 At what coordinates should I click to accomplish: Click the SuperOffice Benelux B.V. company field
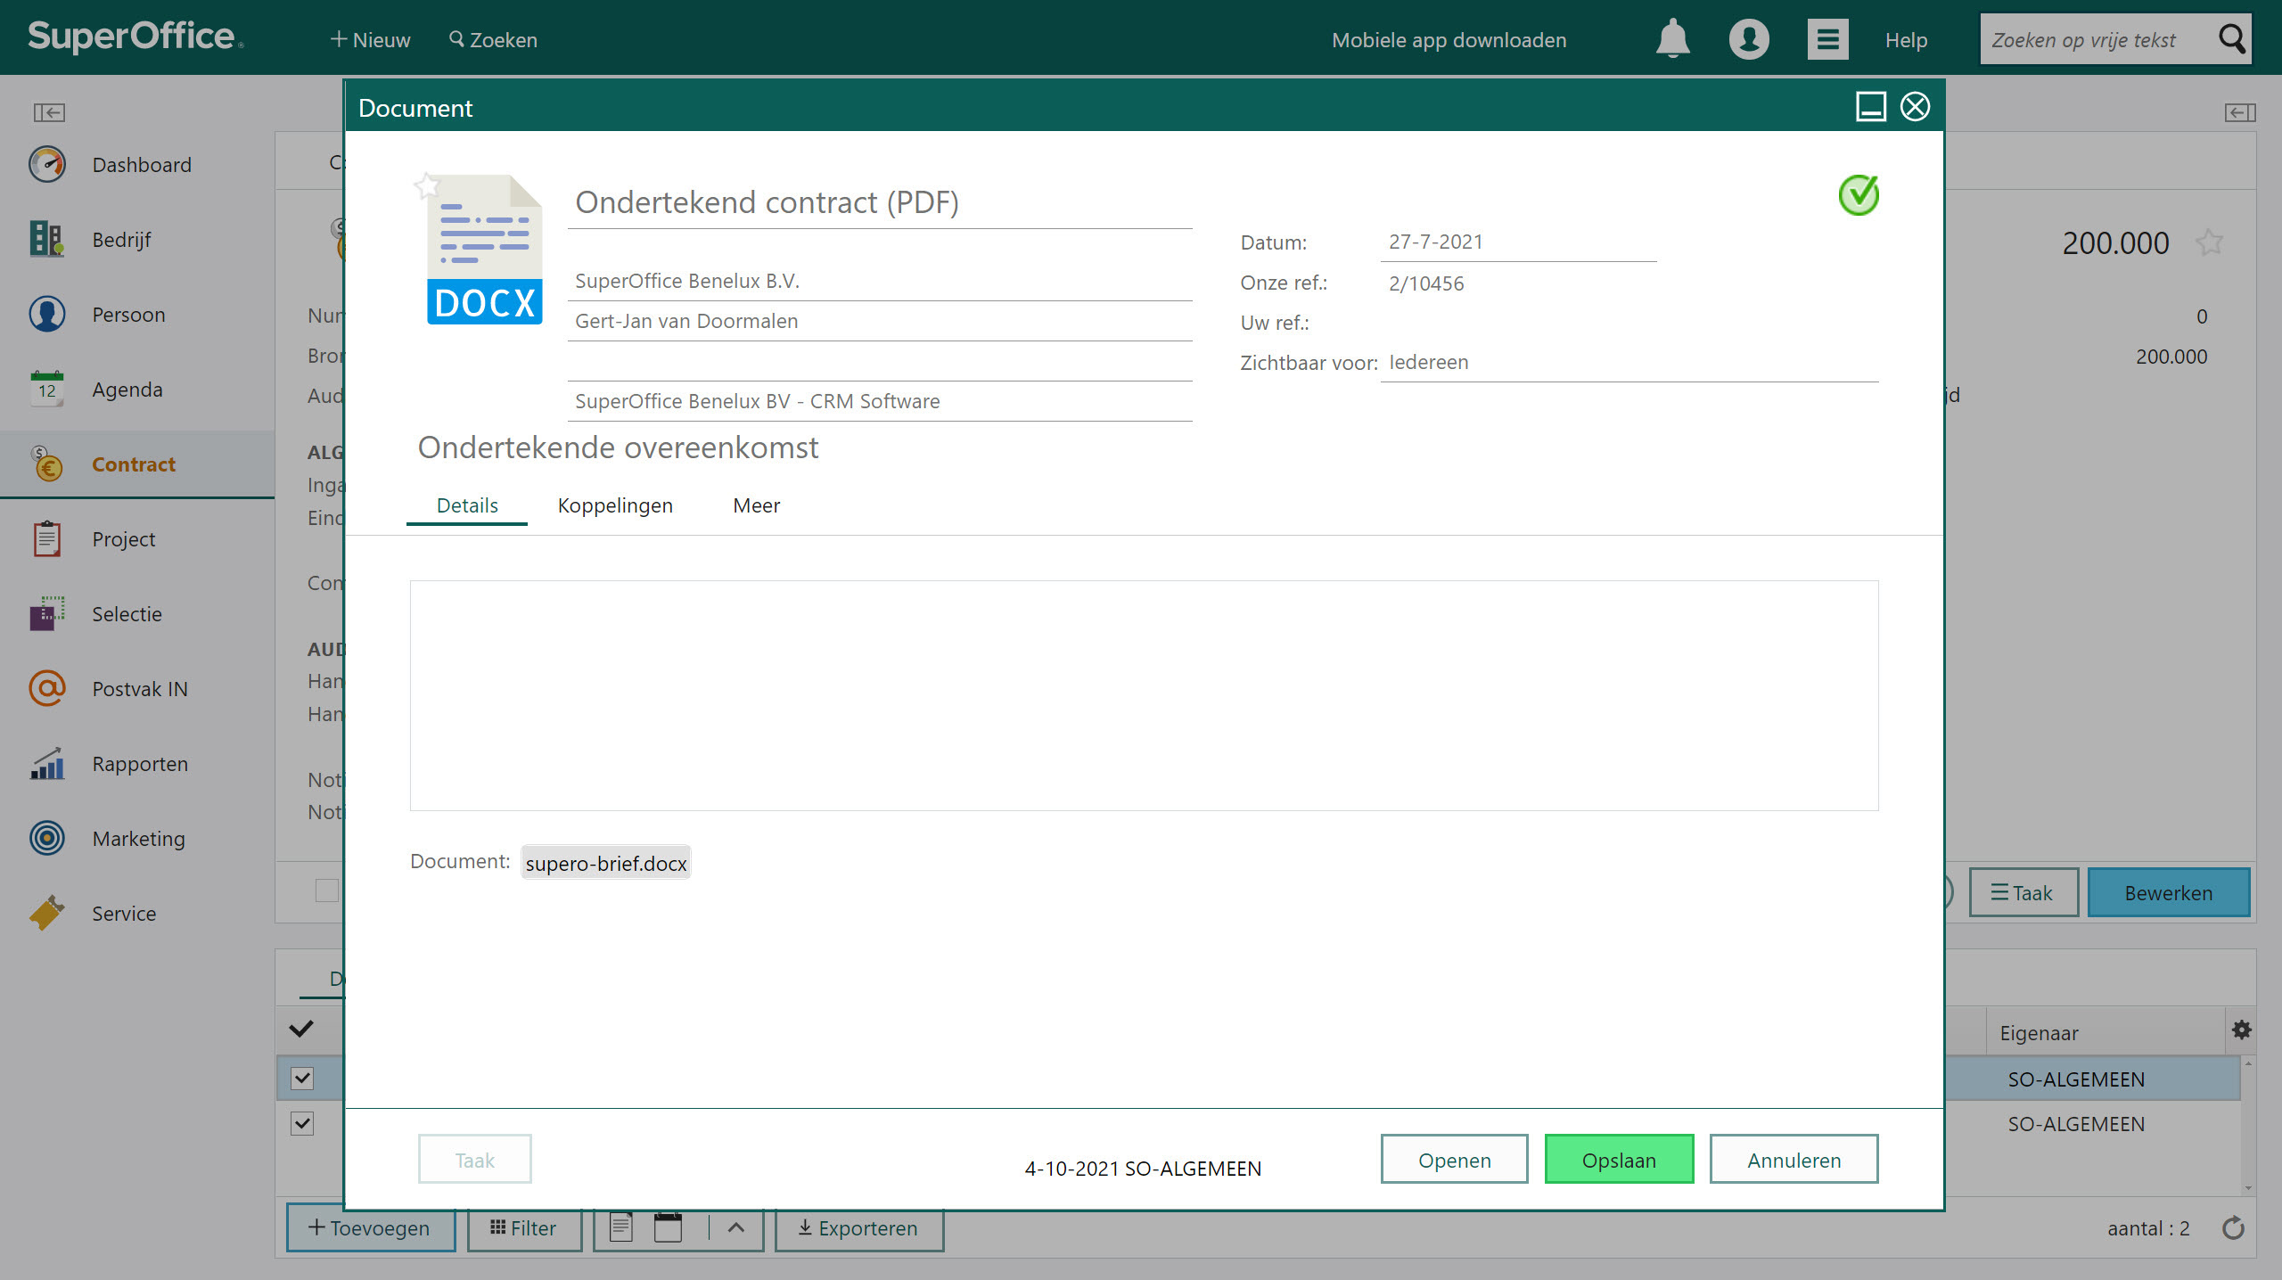[880, 282]
